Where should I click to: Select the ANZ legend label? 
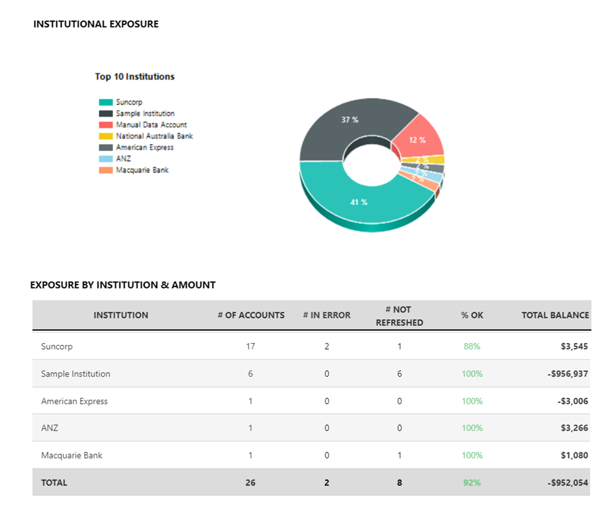pos(124,158)
